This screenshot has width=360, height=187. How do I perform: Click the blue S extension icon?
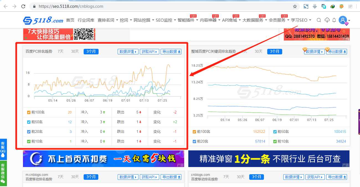coord(306,6)
